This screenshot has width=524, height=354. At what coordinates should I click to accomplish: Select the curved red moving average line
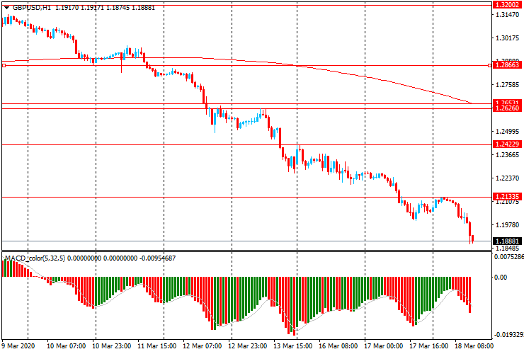pyautogui.click(x=354, y=73)
